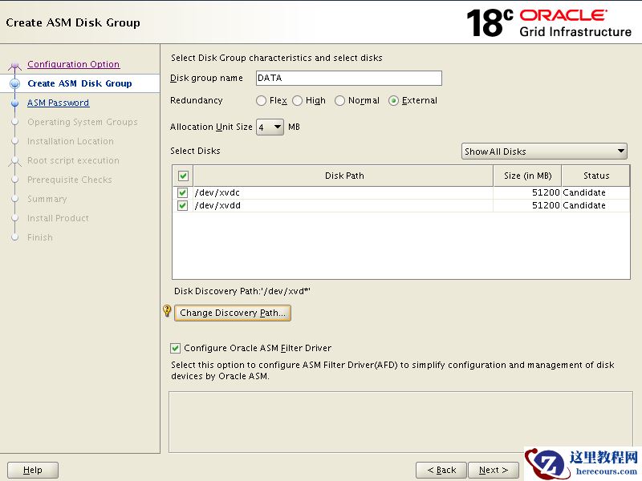The image size is (642, 481).
Task: Click the Installation Location step
Action: (71, 141)
